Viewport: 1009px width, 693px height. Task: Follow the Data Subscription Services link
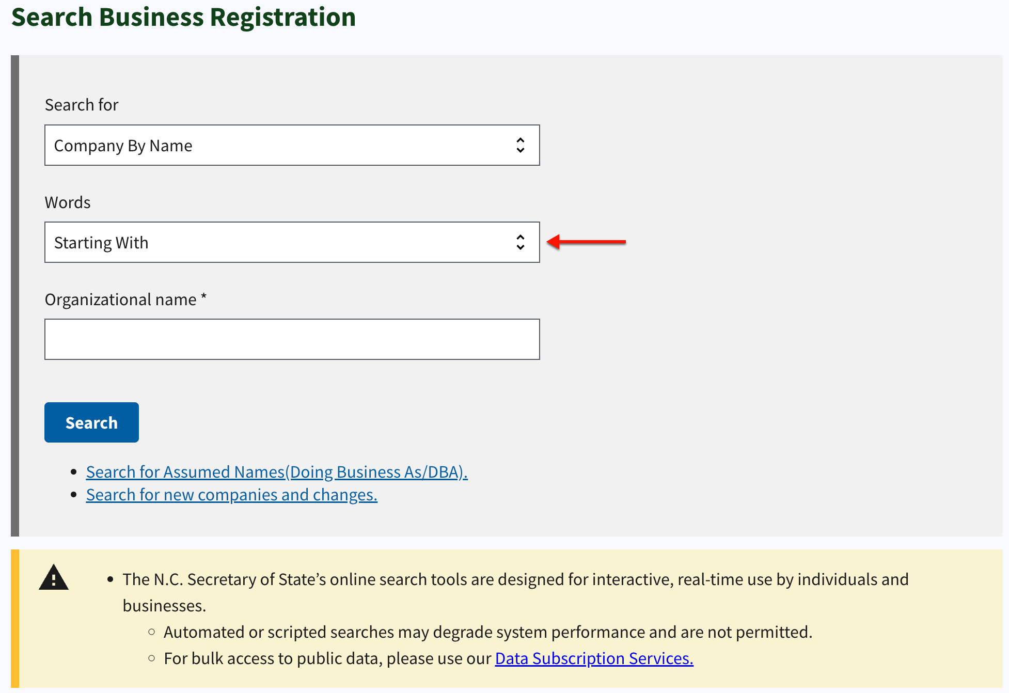[x=594, y=658]
